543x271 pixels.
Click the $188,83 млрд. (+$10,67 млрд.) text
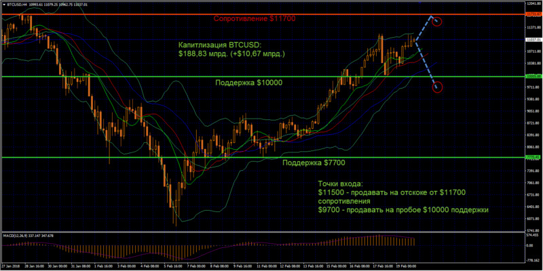(231, 54)
